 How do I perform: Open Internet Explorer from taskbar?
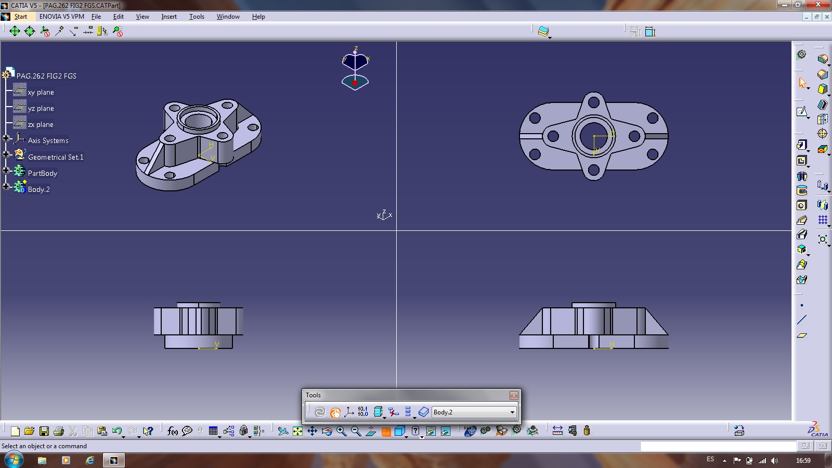tap(90, 460)
